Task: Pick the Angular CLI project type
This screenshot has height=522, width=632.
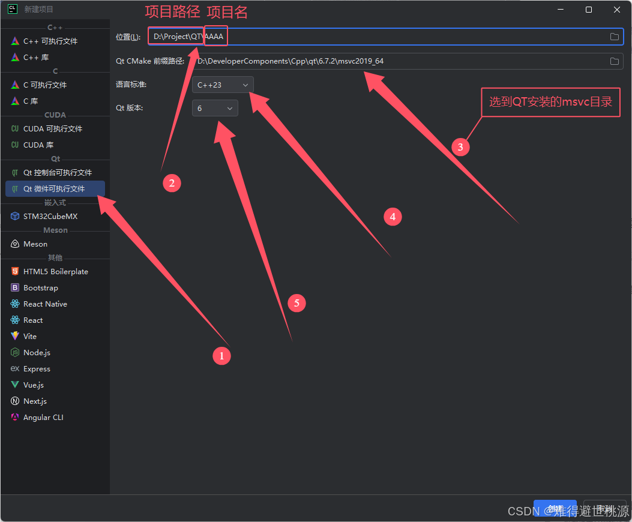Action: (x=55, y=417)
